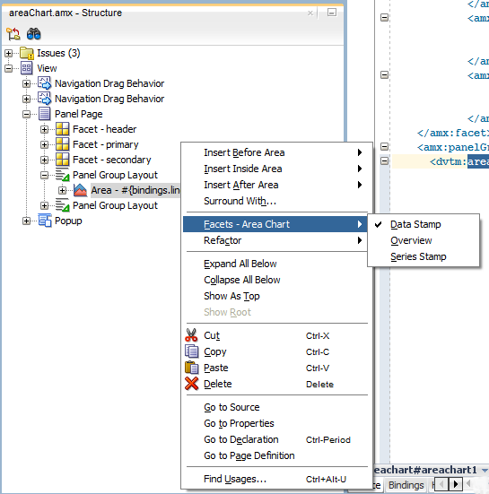
Task: Enable the Overview facet
Action: (424, 240)
